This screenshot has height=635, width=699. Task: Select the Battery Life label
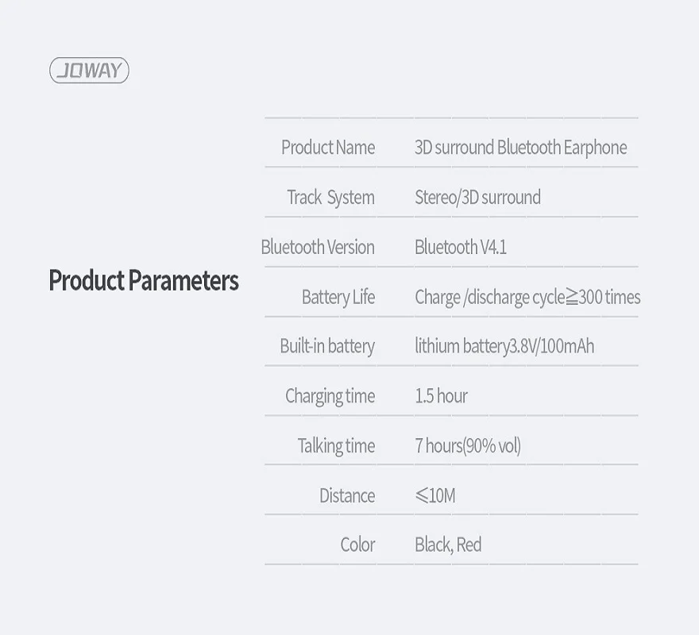[338, 297]
